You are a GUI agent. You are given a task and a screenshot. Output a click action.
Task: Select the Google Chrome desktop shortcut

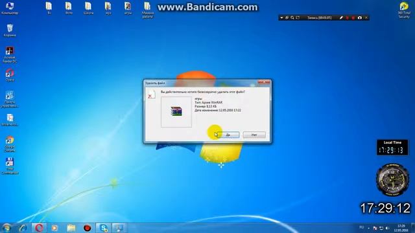[10, 144]
